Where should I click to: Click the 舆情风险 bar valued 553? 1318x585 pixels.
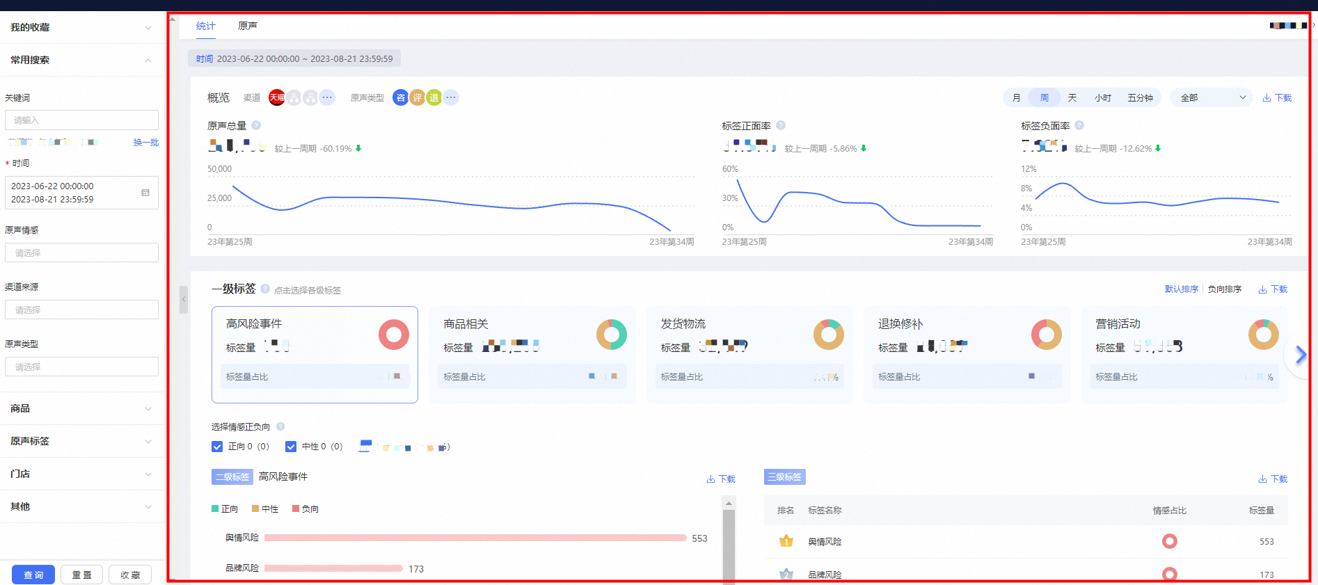(475, 538)
